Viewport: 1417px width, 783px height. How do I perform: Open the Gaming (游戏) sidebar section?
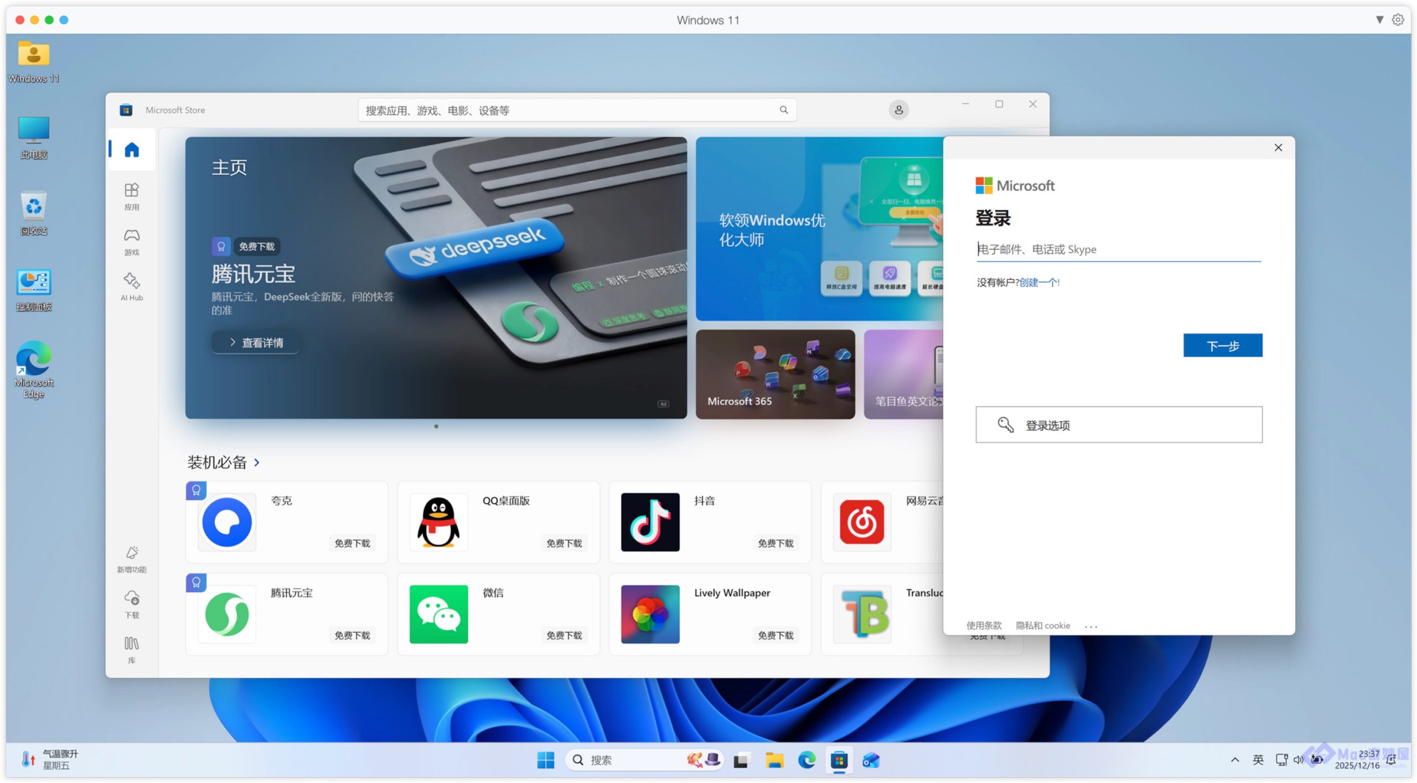(132, 242)
